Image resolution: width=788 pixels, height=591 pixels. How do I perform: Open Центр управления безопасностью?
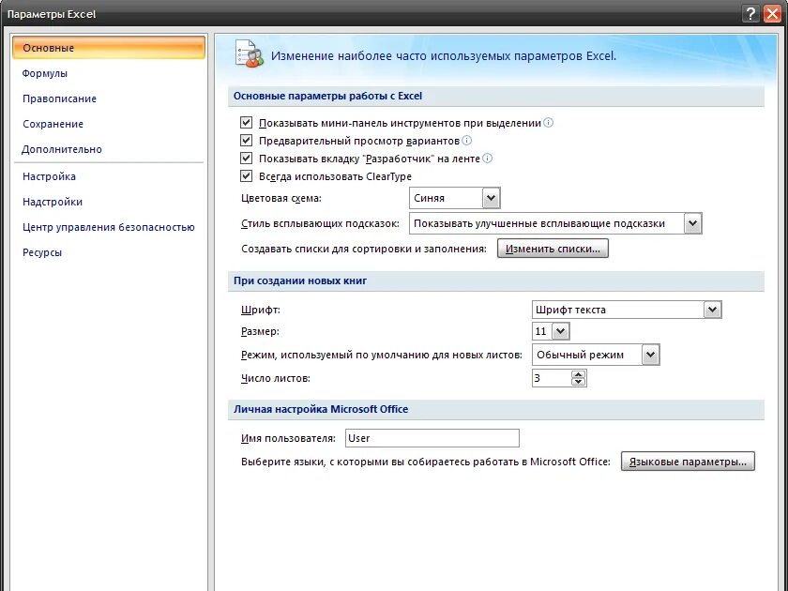tap(109, 227)
